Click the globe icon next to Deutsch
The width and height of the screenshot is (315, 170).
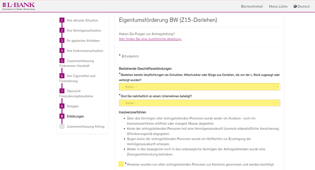(295, 6)
